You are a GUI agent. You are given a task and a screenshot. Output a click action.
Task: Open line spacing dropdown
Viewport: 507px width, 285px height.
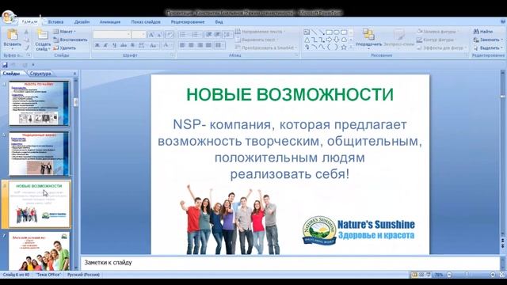[x=227, y=35]
